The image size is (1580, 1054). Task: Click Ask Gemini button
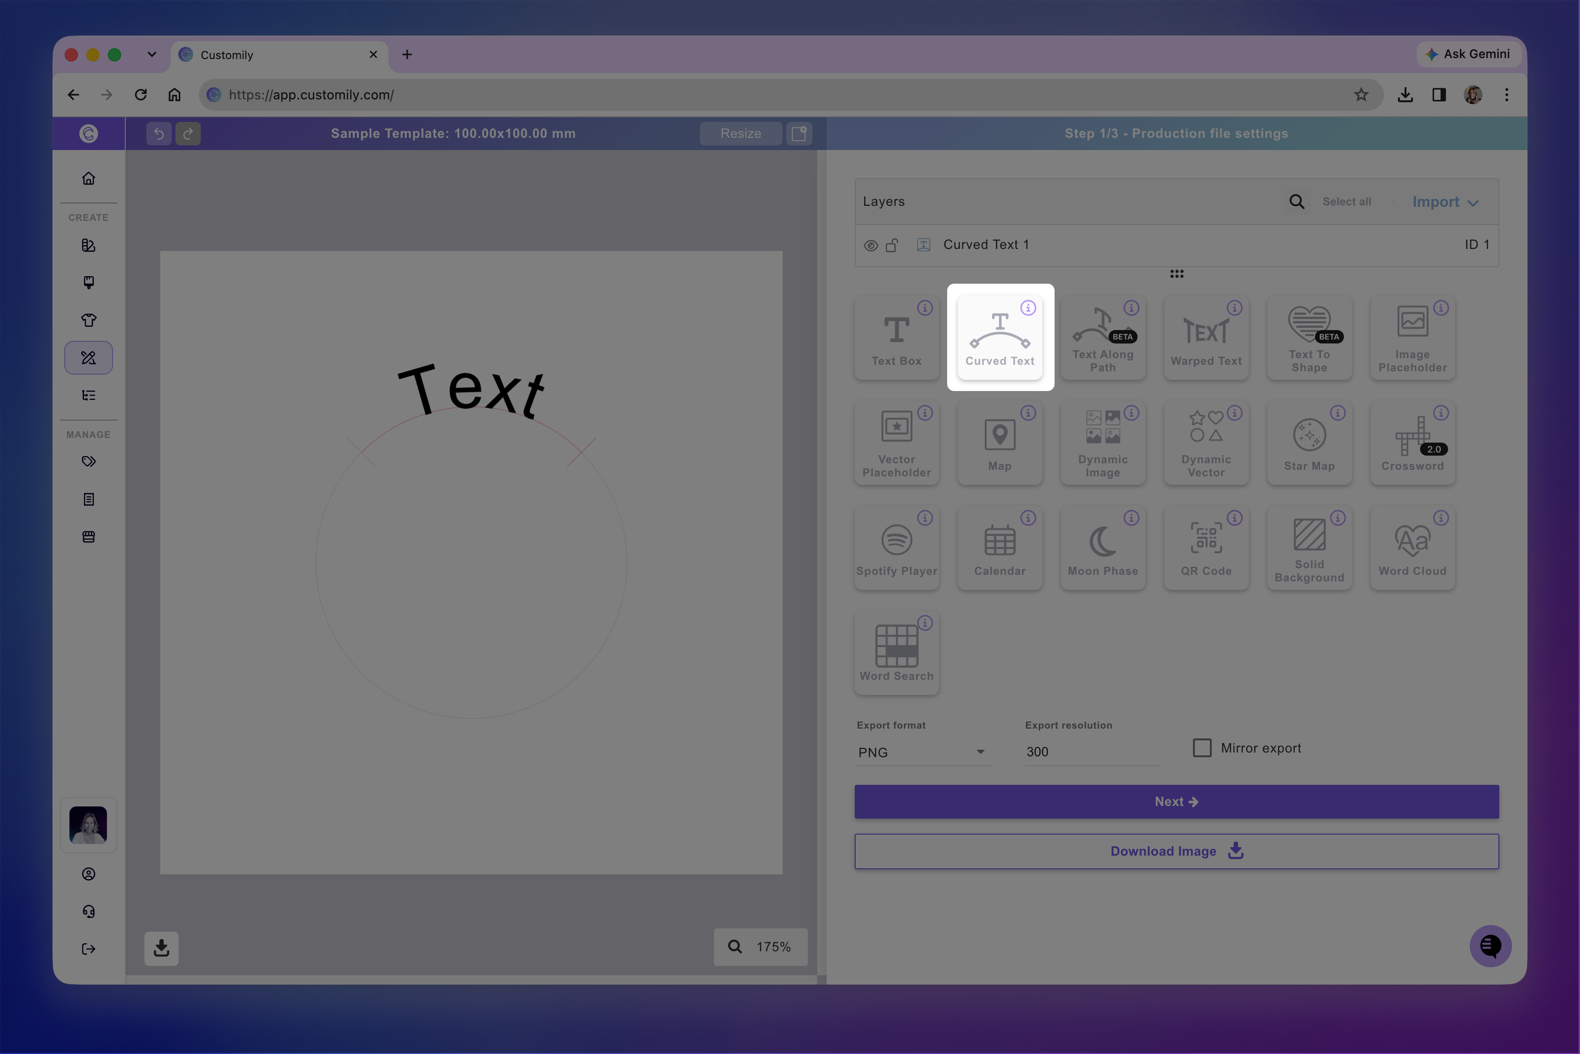pyautogui.click(x=1468, y=54)
